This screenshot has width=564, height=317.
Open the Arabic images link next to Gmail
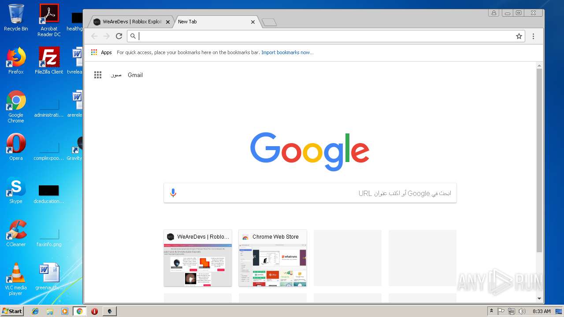pyautogui.click(x=116, y=75)
